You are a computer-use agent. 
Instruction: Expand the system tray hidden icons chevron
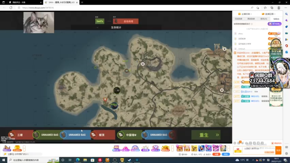(253, 160)
